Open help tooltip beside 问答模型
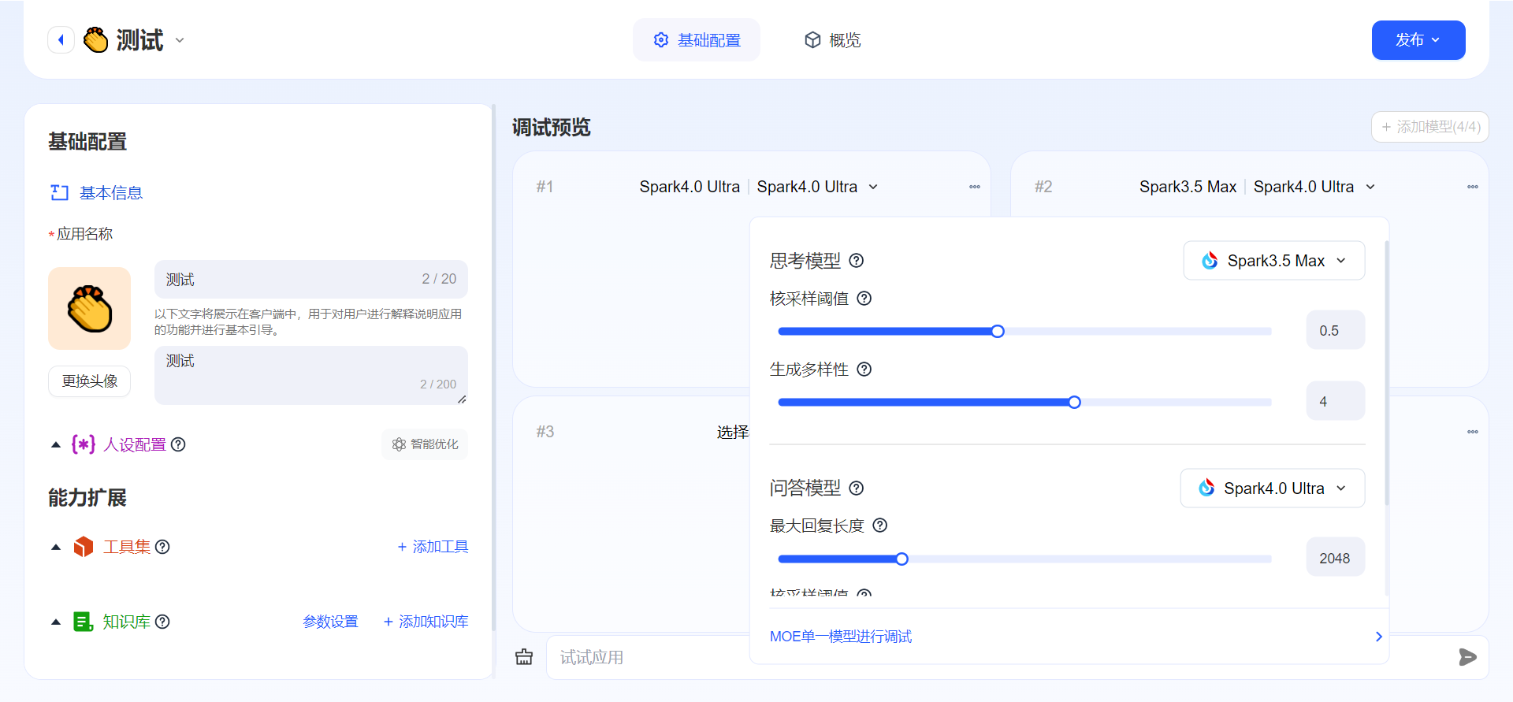Image resolution: width=1513 pixels, height=702 pixels. pos(857,488)
